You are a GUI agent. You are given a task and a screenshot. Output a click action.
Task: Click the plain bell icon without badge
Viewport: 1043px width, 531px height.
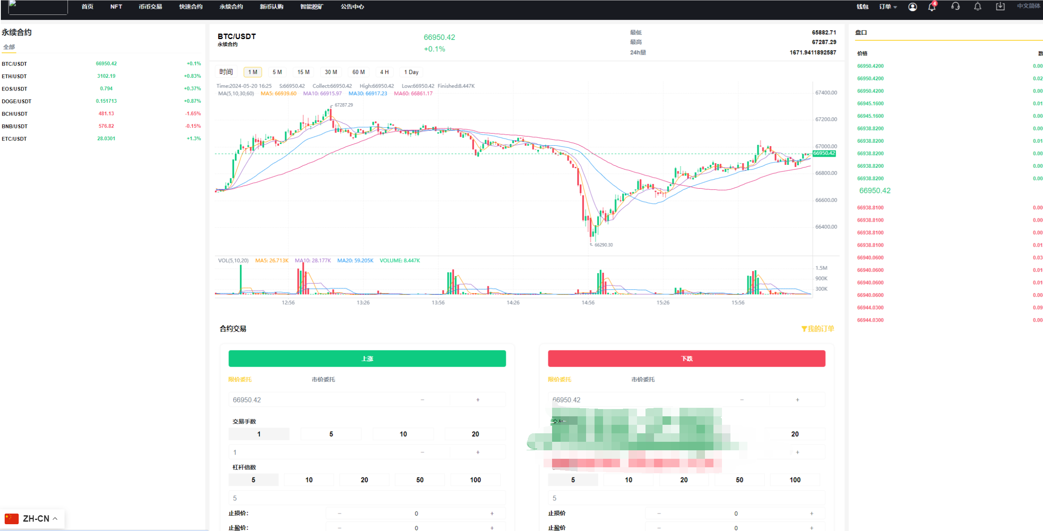coord(978,6)
